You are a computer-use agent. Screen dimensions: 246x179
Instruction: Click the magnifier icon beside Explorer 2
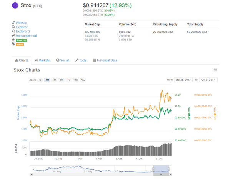13,31
